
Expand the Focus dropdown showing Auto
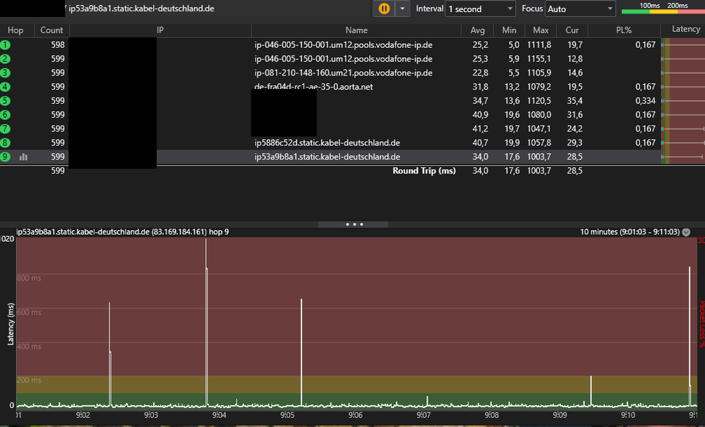(580, 9)
